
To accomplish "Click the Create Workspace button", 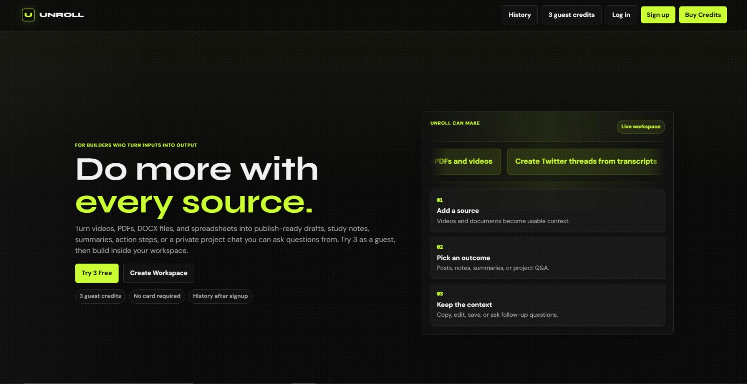I will [159, 273].
